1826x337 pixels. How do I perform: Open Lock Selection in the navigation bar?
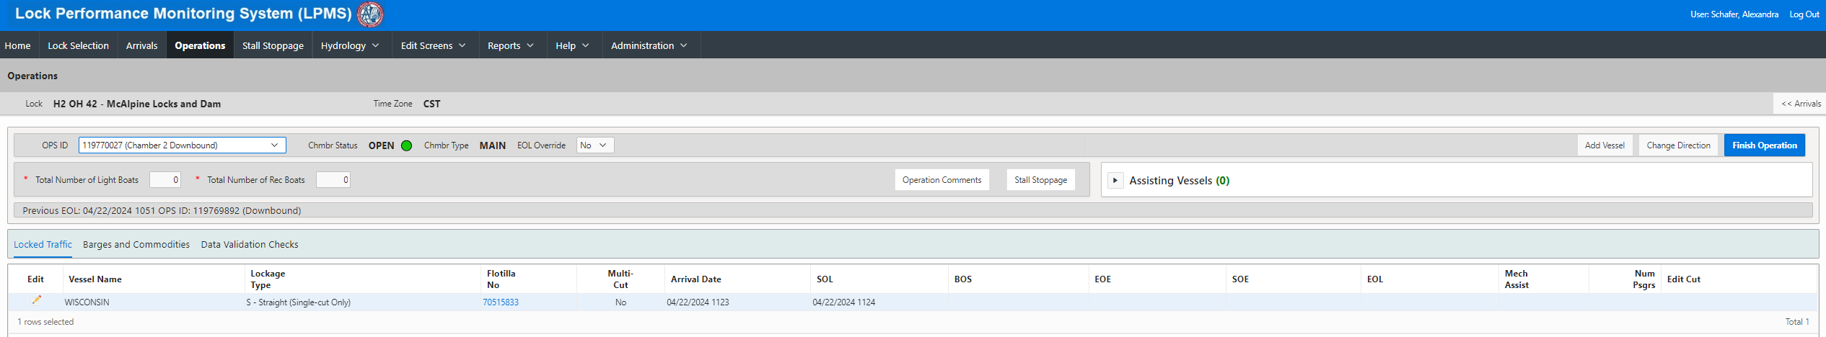point(78,45)
